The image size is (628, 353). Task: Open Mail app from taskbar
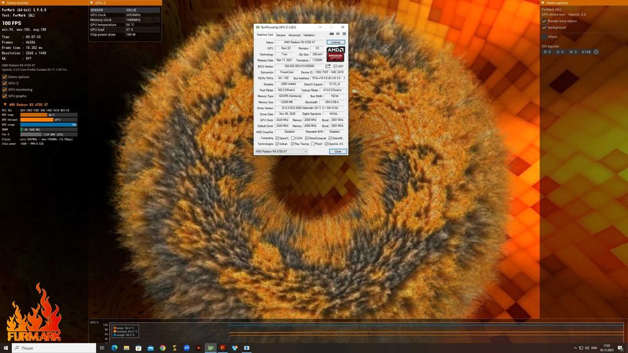[x=151, y=348]
